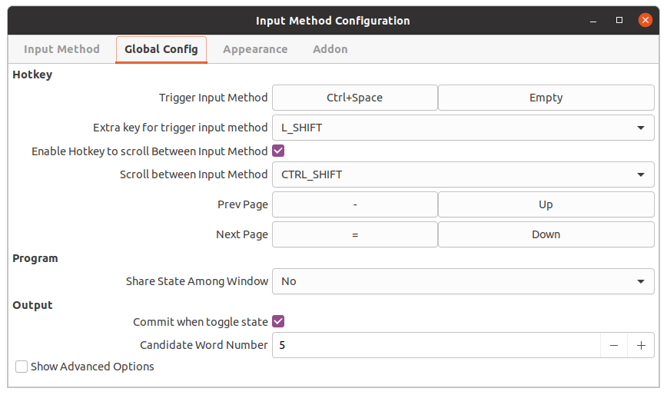Image resolution: width=667 pixels, height=395 pixels.
Task: Click the Empty second trigger hotkey button
Action: pyautogui.click(x=546, y=98)
